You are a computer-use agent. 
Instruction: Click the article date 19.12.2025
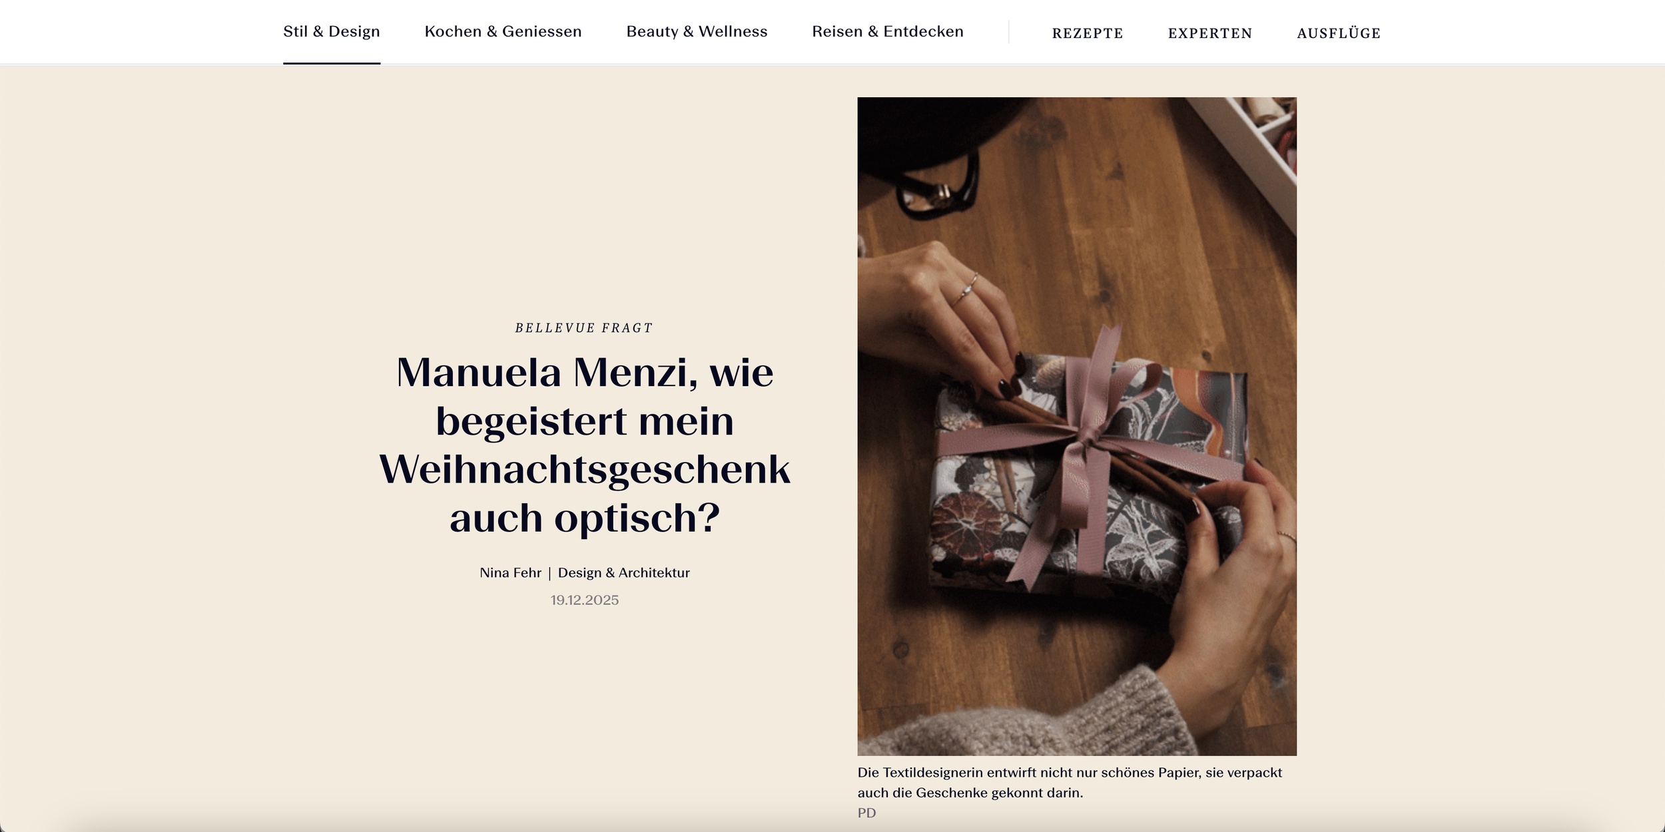pos(585,600)
